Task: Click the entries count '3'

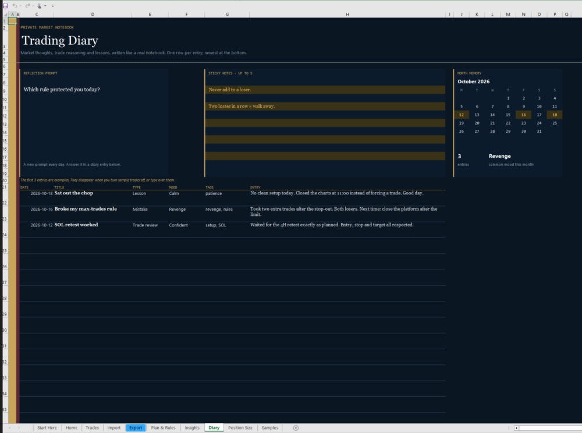Action: tap(460, 156)
